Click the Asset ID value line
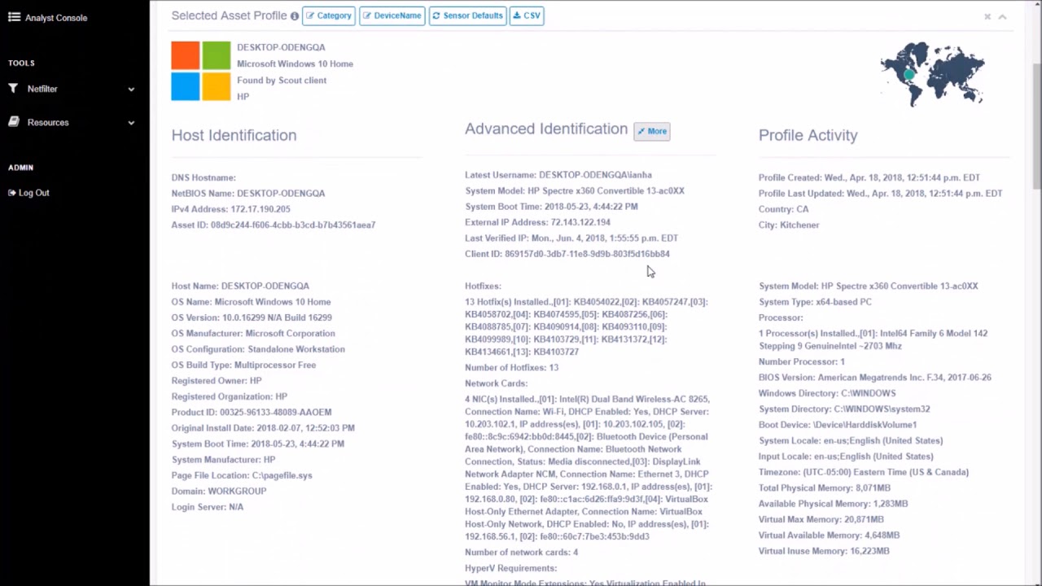 click(x=274, y=225)
